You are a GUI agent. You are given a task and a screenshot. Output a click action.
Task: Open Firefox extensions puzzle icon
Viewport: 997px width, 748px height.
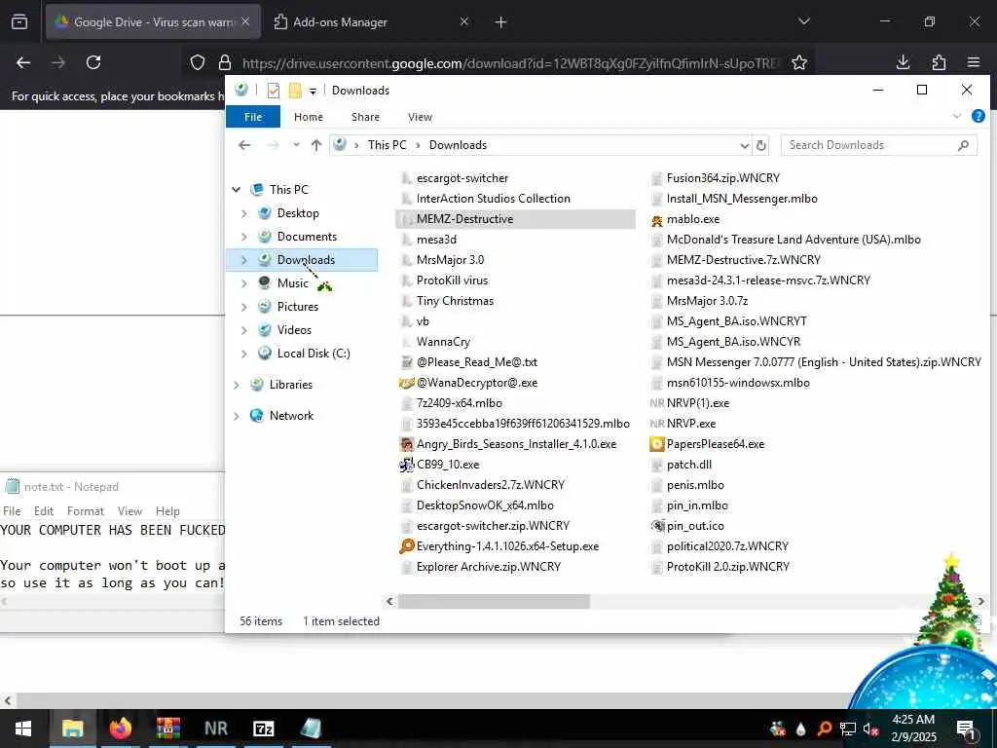pyautogui.click(x=939, y=62)
